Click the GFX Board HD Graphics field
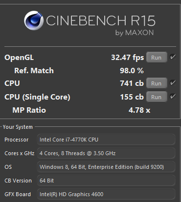This screenshot has height=202, width=181. [106, 194]
